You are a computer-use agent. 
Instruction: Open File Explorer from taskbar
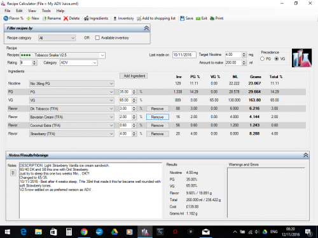tap(38, 232)
